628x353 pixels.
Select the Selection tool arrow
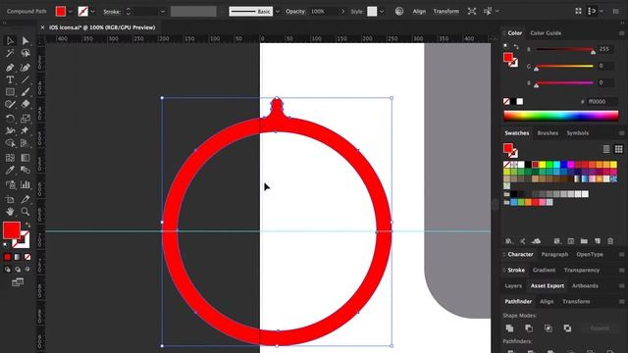(x=10, y=40)
